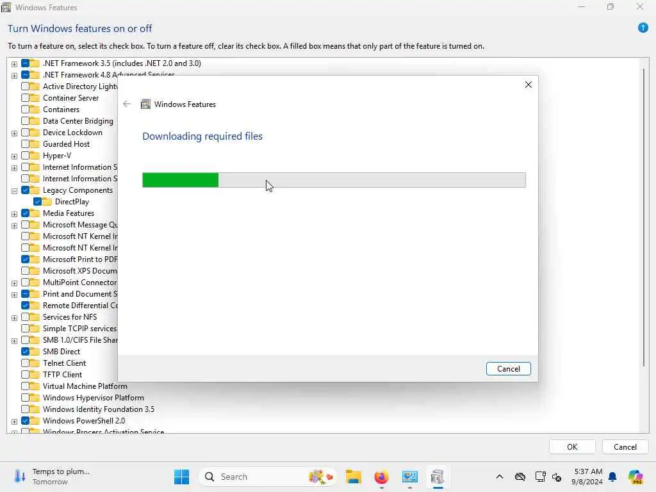This screenshot has width=656, height=492.
Task: Enable the Telnet Client checkbox
Action: tap(25, 363)
